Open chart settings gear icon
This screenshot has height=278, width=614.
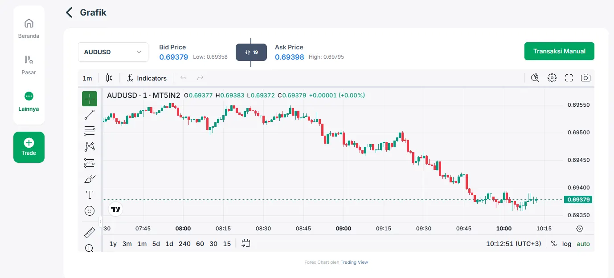pos(552,78)
